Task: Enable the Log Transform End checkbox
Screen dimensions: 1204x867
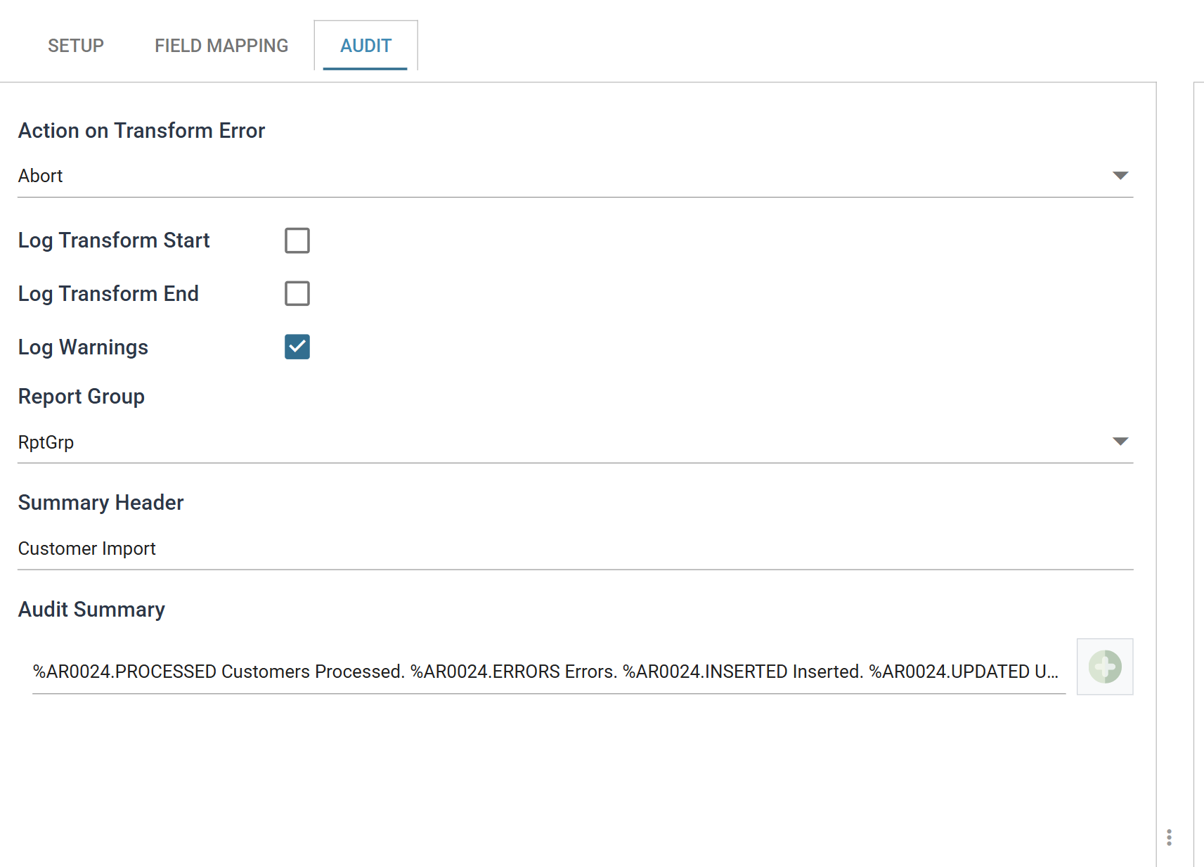Action: click(x=297, y=293)
